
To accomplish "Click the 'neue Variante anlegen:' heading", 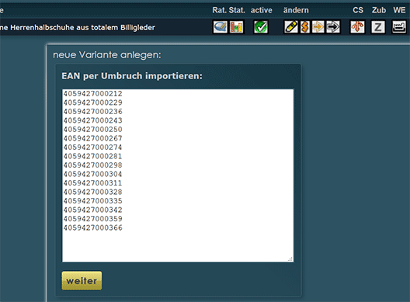I will coord(107,55).
